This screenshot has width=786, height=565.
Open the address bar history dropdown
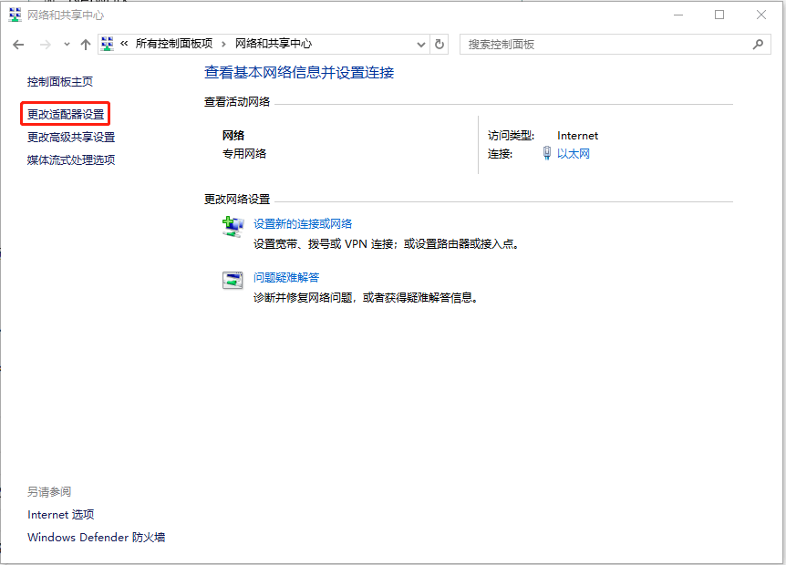pos(420,44)
